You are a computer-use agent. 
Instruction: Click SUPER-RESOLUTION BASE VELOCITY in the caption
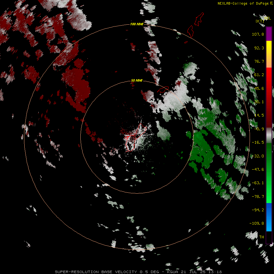pyautogui.click(x=96, y=272)
